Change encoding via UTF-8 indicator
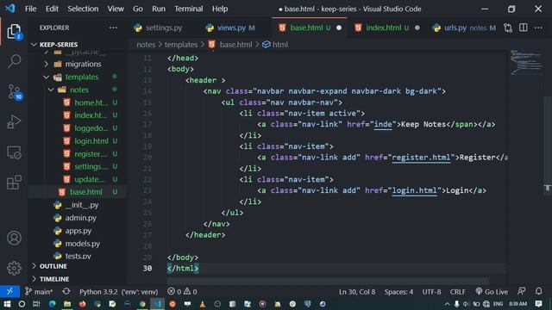Screen dimensions: 552x310 [x=431, y=292]
